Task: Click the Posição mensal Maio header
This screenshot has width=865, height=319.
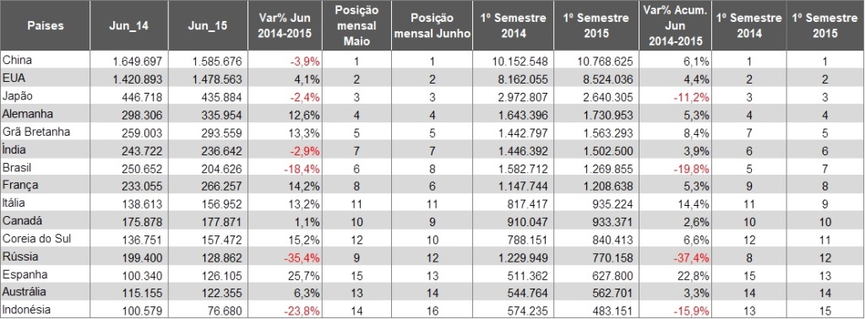Action: [x=357, y=26]
